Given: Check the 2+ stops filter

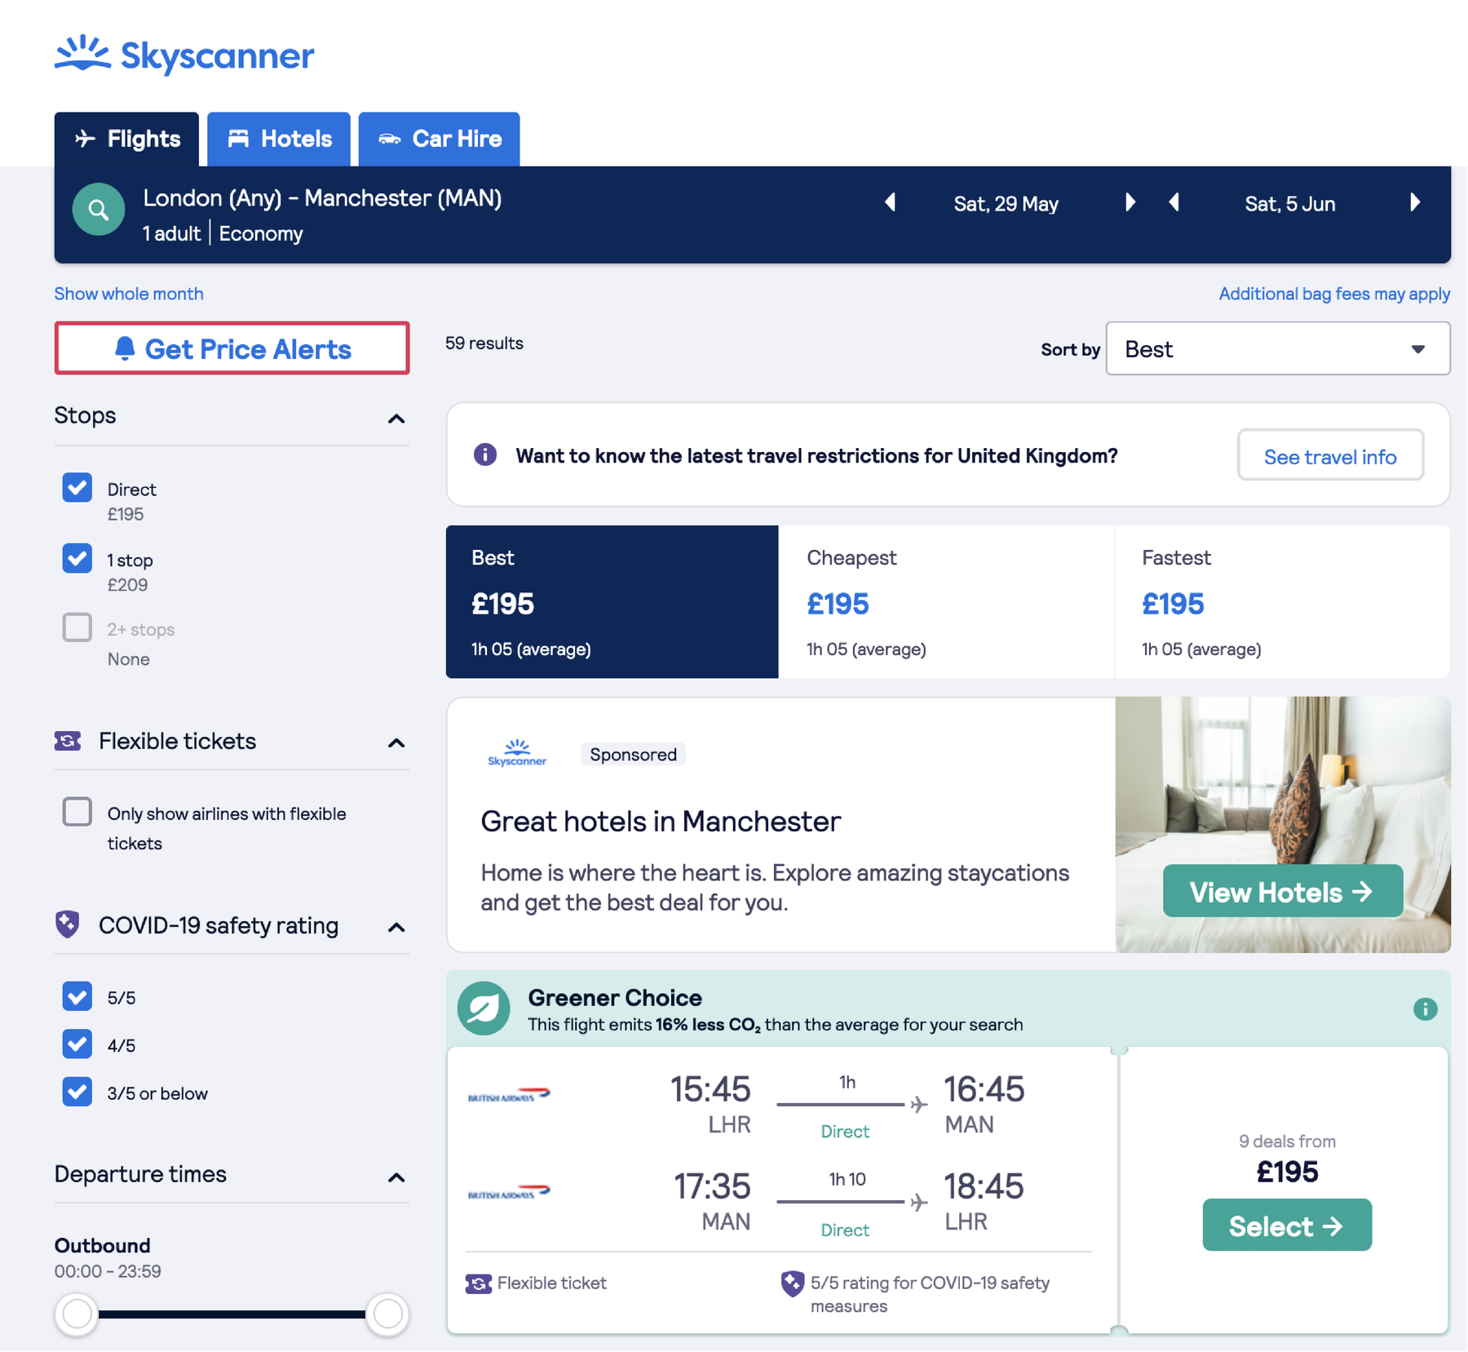Looking at the screenshot, I should click(x=77, y=628).
